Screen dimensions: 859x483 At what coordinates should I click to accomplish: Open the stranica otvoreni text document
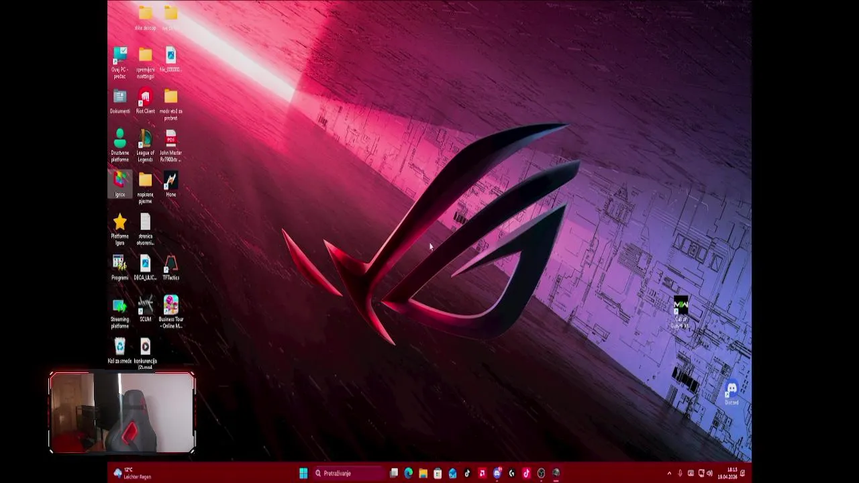click(x=145, y=229)
